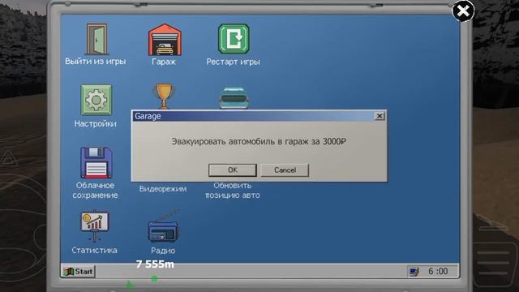Open the Статистика chart icon
This screenshot has width=519, height=292.
point(95,225)
